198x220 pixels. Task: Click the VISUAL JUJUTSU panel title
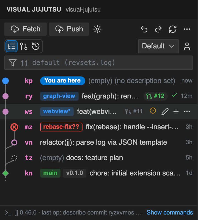[34, 10]
